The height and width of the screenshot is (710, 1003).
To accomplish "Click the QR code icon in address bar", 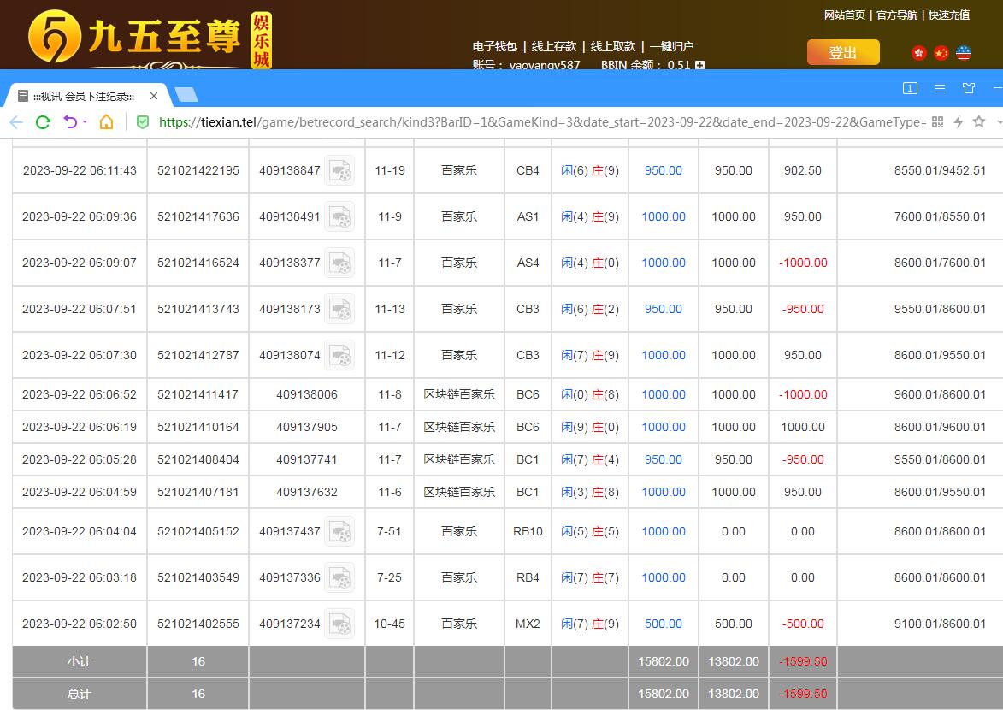I will 937,122.
